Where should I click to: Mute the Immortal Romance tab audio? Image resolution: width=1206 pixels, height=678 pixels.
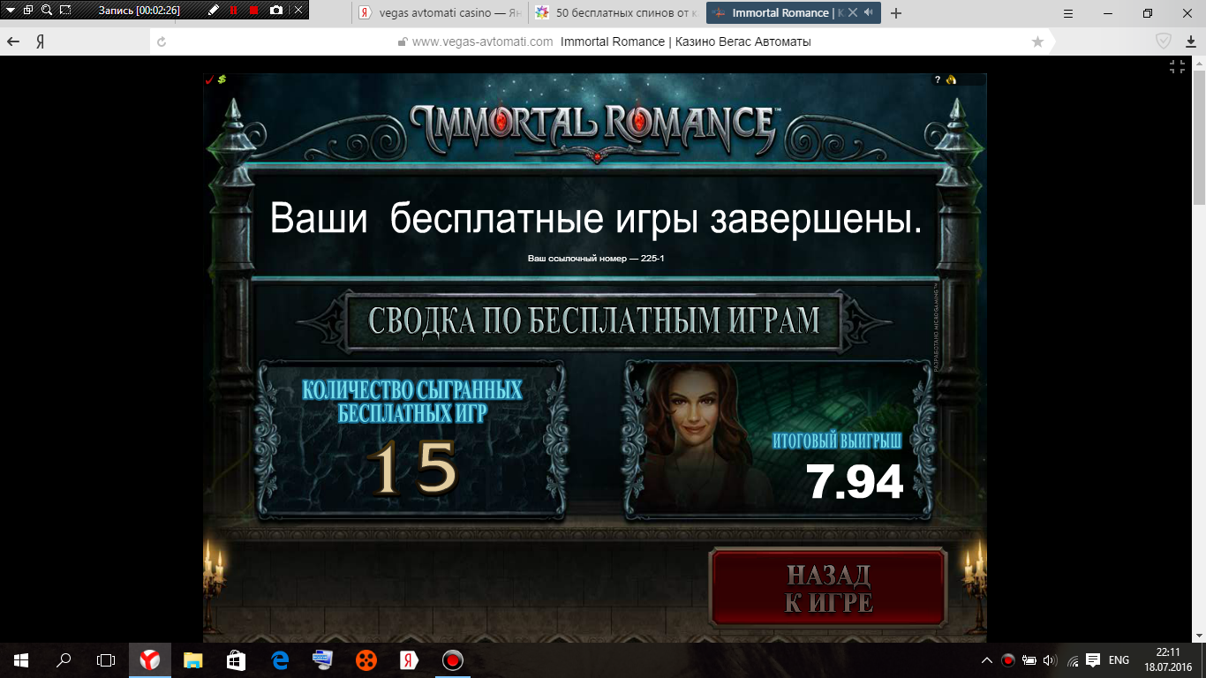click(x=869, y=13)
